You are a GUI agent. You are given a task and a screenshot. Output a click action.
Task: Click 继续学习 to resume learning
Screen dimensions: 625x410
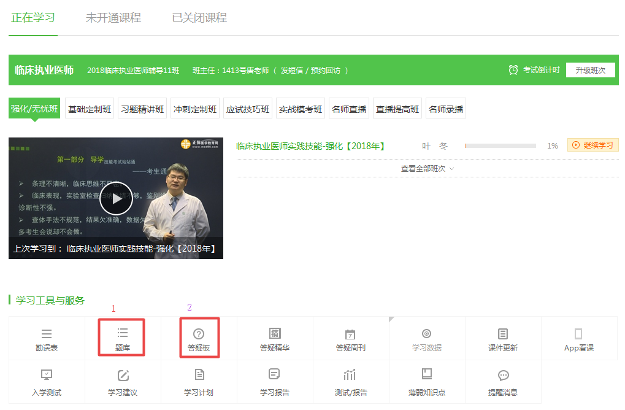[x=592, y=145]
